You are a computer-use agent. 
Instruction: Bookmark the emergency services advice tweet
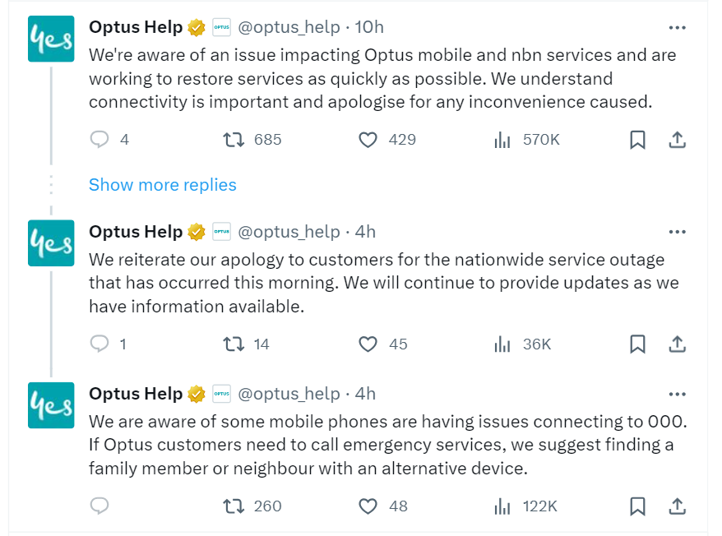tap(637, 506)
